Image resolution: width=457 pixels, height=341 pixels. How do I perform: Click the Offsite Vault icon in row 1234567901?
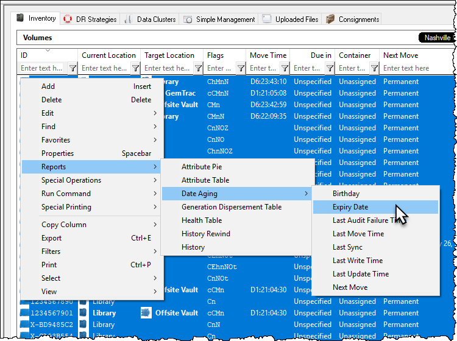tap(146, 313)
